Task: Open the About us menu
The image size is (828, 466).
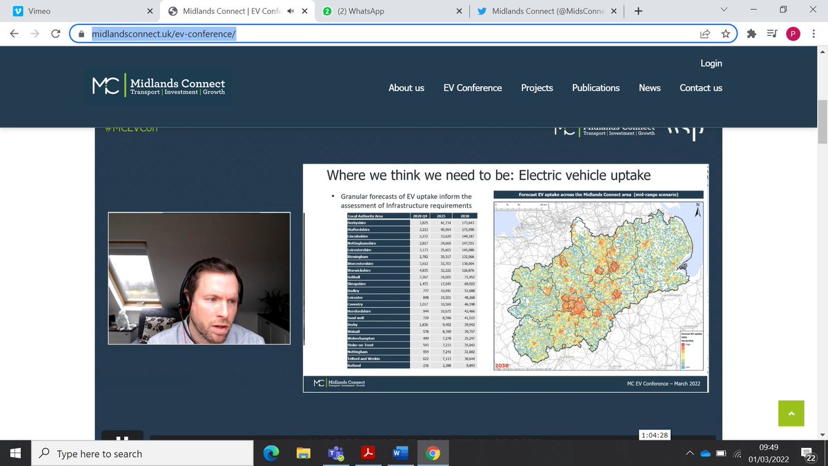Action: coord(406,88)
